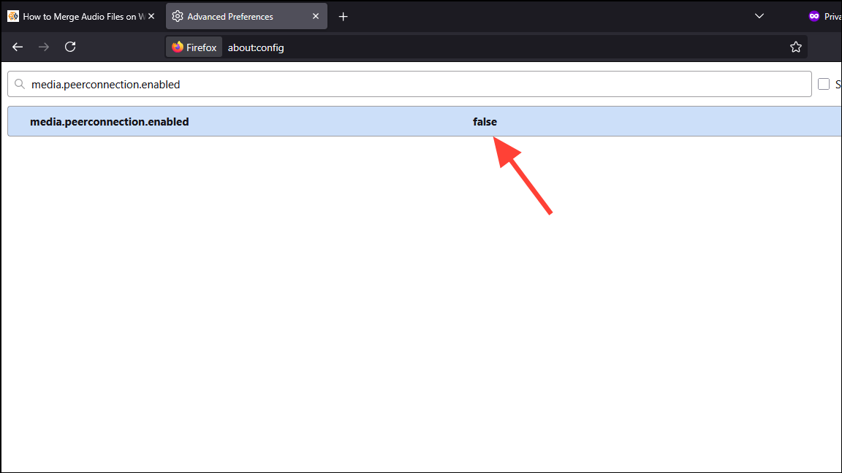This screenshot has width=842, height=473.
Task: Select the Advanced Preferences tab title
Action: point(230,16)
